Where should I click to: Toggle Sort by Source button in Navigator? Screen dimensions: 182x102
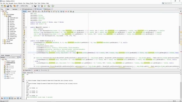tap(20, 98)
